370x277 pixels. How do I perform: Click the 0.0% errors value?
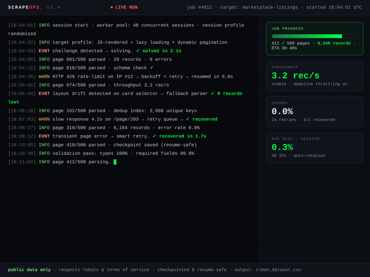pyautogui.click(x=282, y=112)
